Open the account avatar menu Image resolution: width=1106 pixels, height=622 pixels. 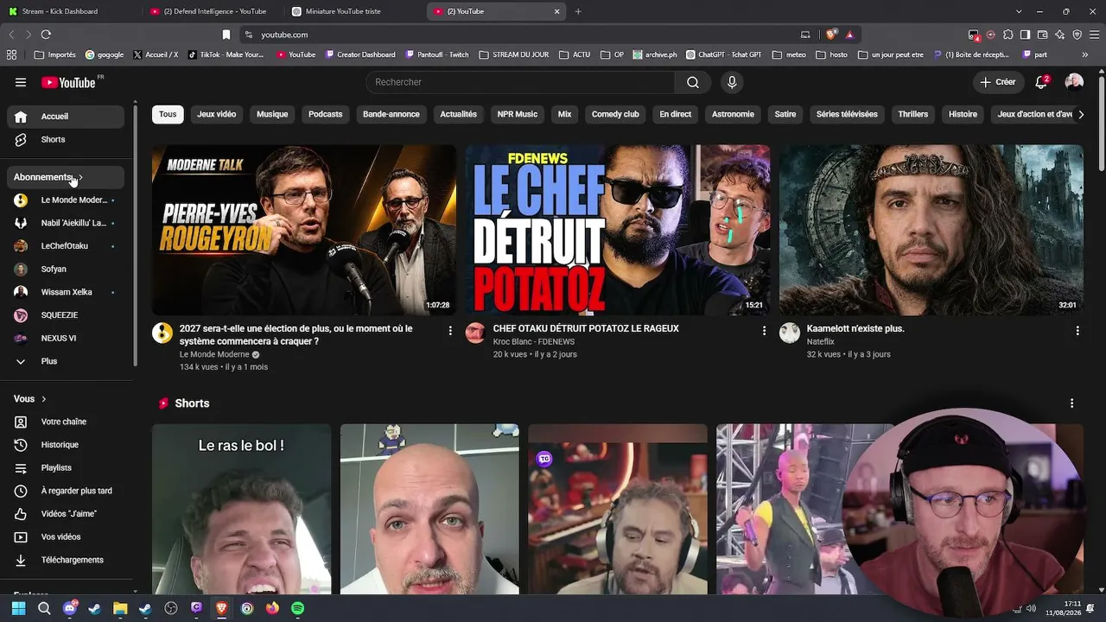[1074, 82]
